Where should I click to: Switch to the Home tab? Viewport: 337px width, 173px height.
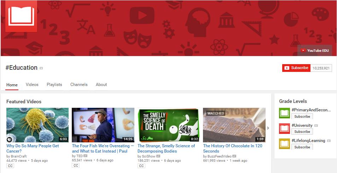12,85
